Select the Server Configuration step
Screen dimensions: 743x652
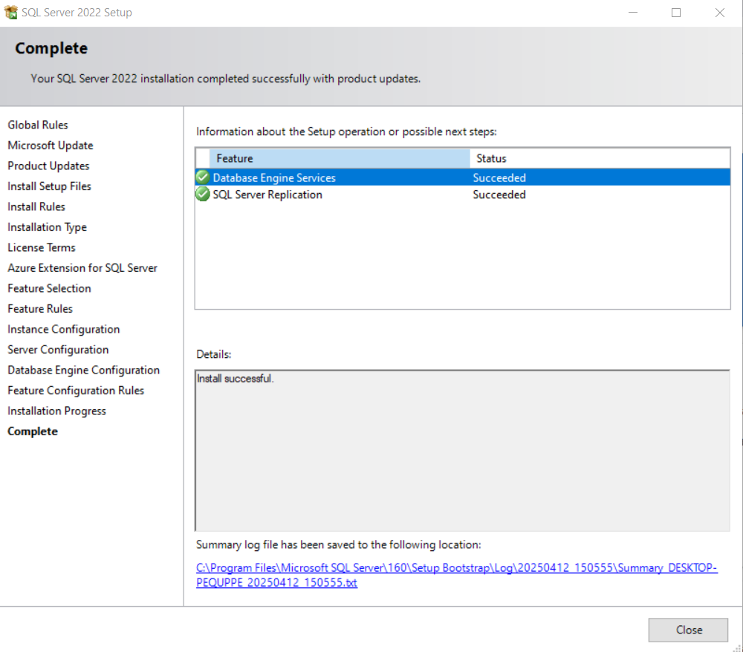tap(58, 350)
